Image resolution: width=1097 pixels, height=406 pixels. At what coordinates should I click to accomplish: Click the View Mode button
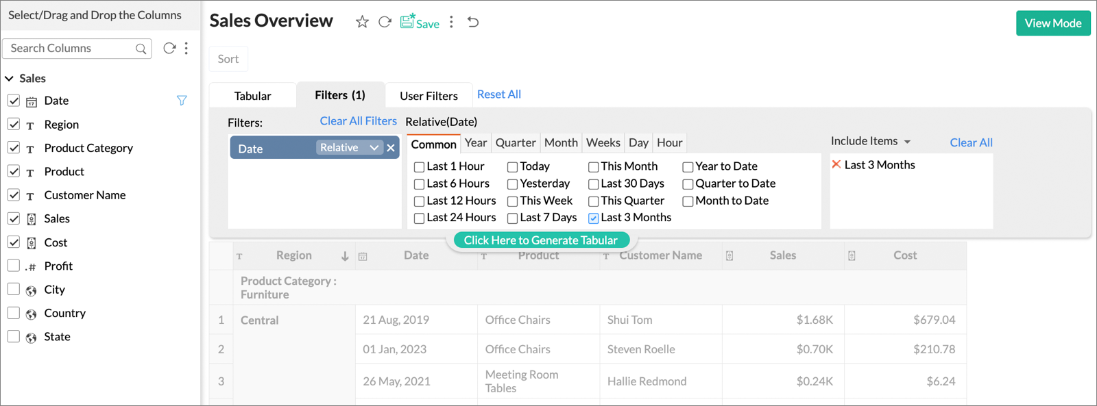pos(1052,23)
